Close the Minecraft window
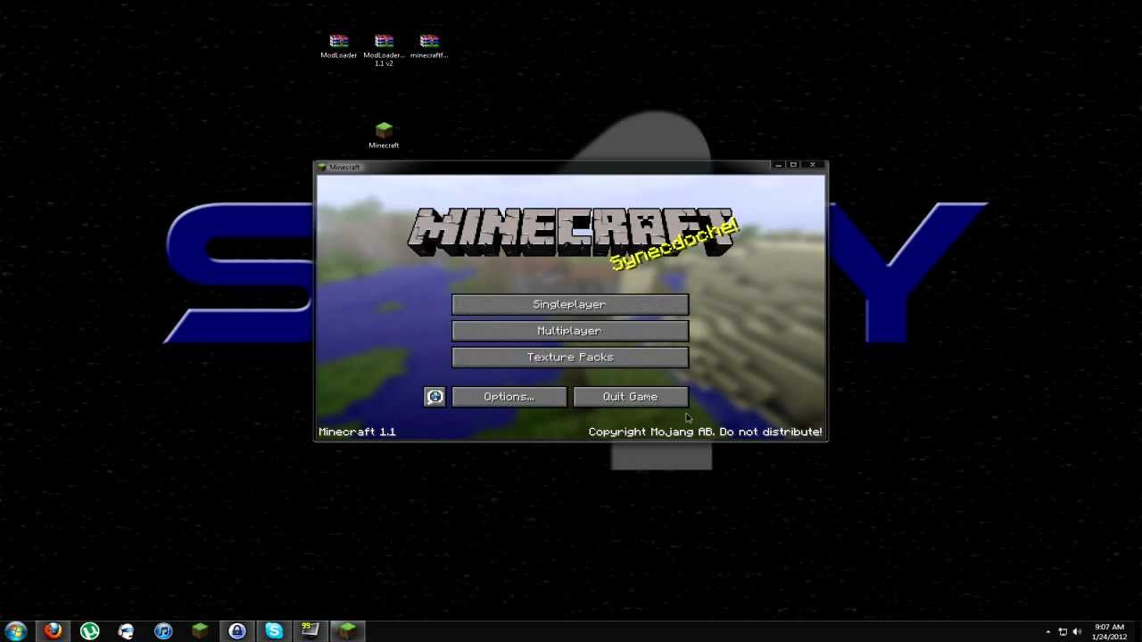This screenshot has height=642, width=1142. 813,165
